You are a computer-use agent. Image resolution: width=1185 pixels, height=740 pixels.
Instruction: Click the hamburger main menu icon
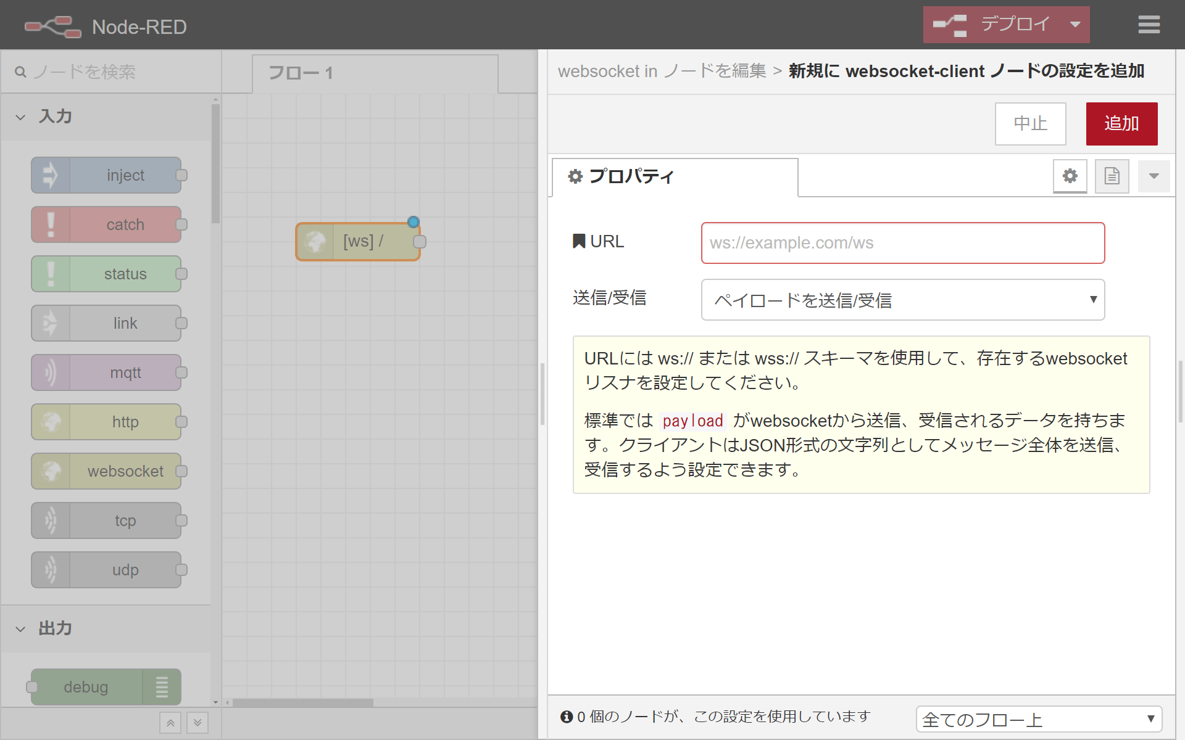1149,25
